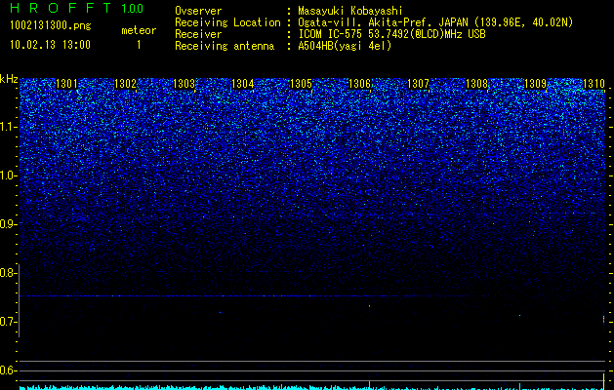614x390 pixels.
Task: Click the observer name Masayuki Kobayashi
Action: coord(350,11)
